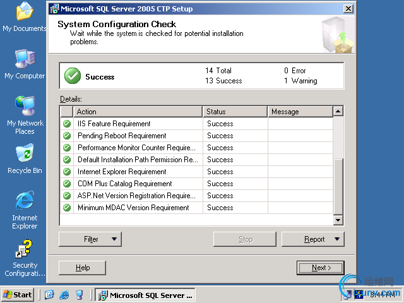Viewport: 404px width, 303px height.
Task: Sort by Message column header
Action: point(300,112)
